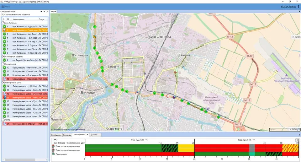Click the error status icon on row 13
301x162 pixels.
click(4, 79)
